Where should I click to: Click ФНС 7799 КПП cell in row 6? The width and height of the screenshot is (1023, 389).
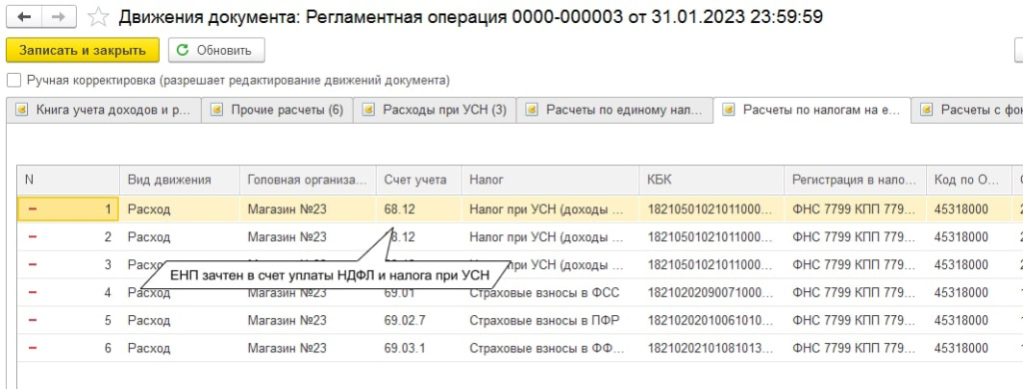pyautogui.click(x=855, y=348)
